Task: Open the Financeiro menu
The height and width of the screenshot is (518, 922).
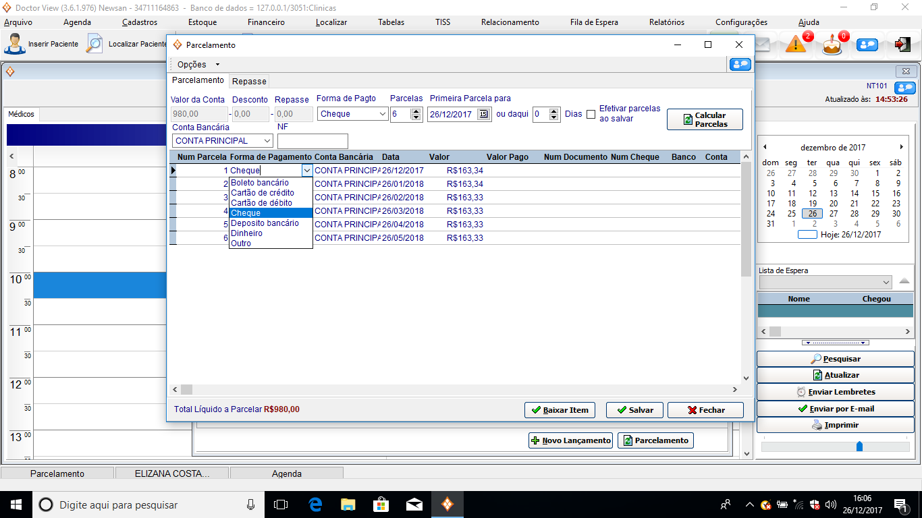Action: 266,22
